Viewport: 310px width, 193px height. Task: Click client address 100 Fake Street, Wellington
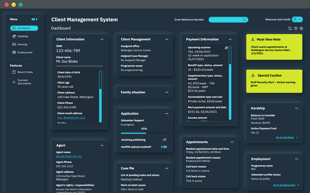(75, 97)
